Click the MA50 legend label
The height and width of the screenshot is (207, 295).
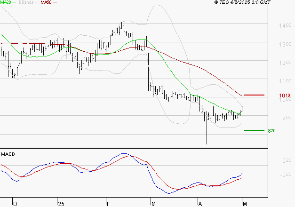(x=46, y=2)
